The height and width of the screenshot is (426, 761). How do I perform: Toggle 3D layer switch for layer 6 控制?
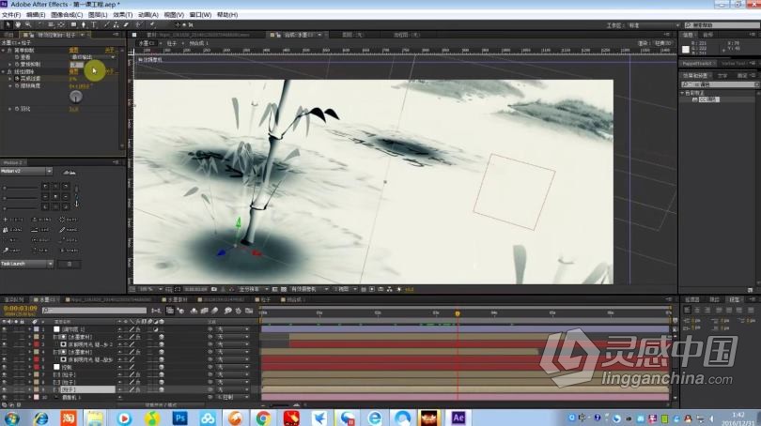tap(162, 367)
